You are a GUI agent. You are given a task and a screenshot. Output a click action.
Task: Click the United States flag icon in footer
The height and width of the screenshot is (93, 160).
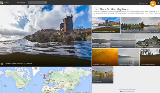(121, 91)
